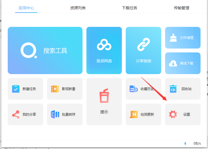This screenshot has height=149, width=208.
Task: Click the 回收站 trash bin icon
Action: (173, 89)
